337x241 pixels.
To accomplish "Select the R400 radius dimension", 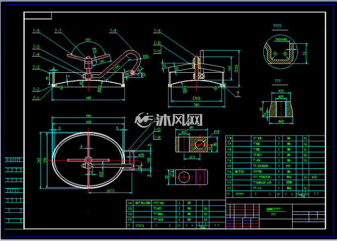I will pos(185,90).
